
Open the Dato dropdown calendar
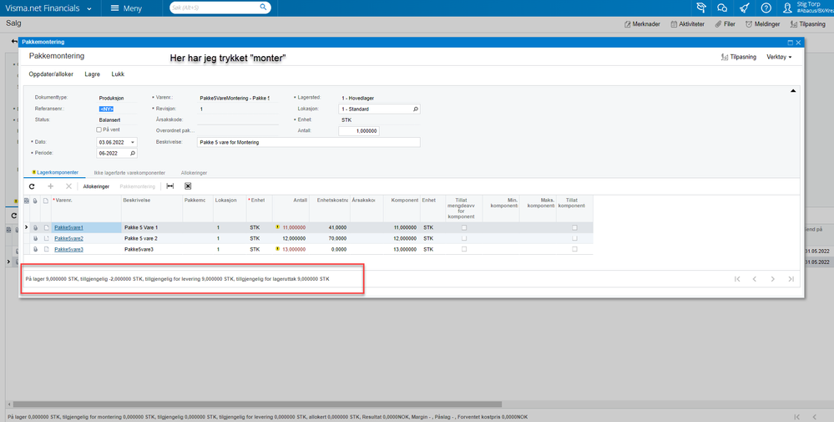pos(133,142)
